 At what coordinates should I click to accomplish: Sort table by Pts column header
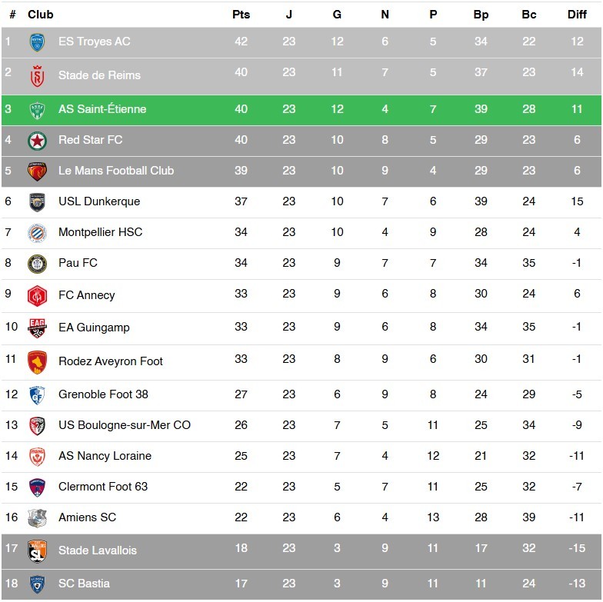pos(241,15)
